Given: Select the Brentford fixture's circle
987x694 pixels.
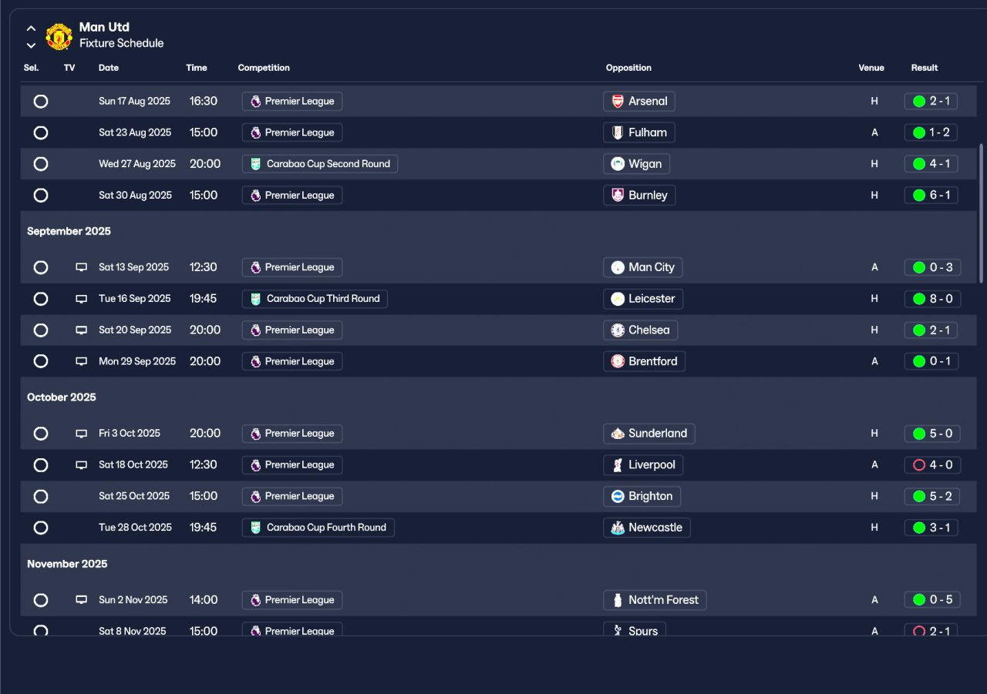Looking at the screenshot, I should (41, 361).
